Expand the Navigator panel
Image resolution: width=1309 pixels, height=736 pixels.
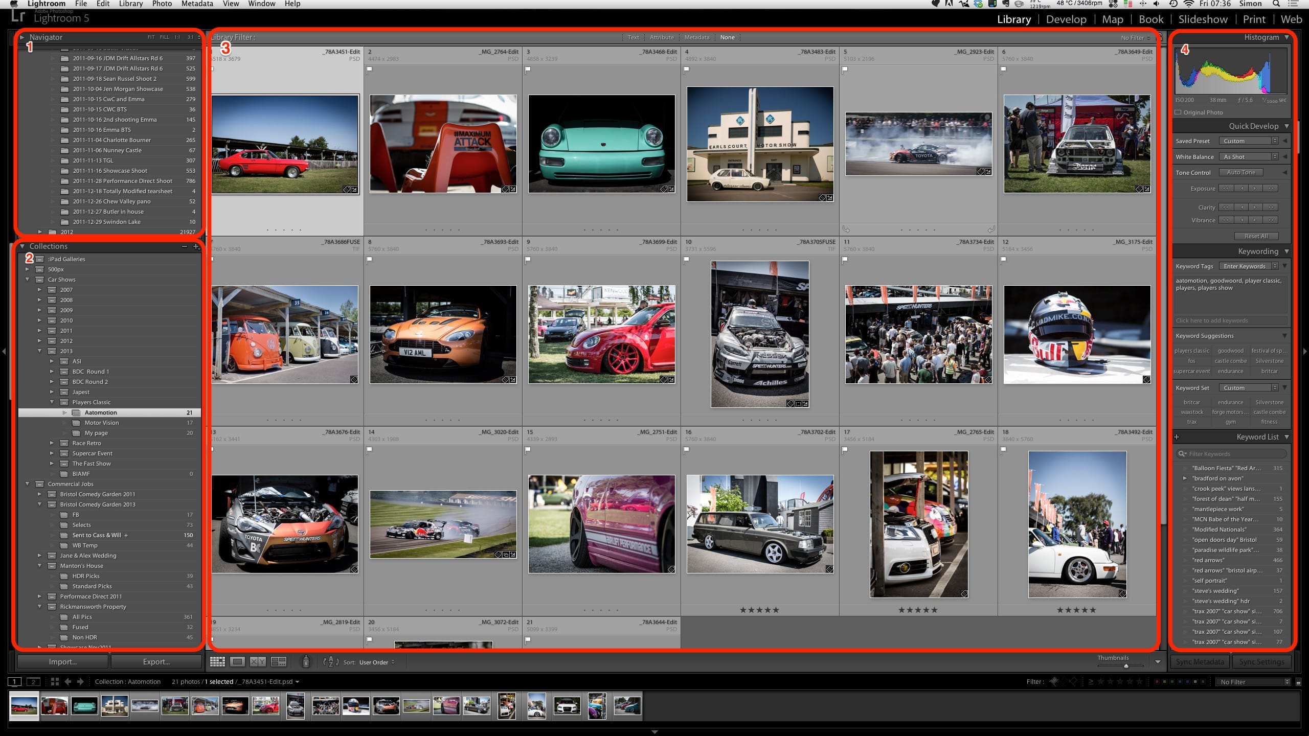click(22, 37)
